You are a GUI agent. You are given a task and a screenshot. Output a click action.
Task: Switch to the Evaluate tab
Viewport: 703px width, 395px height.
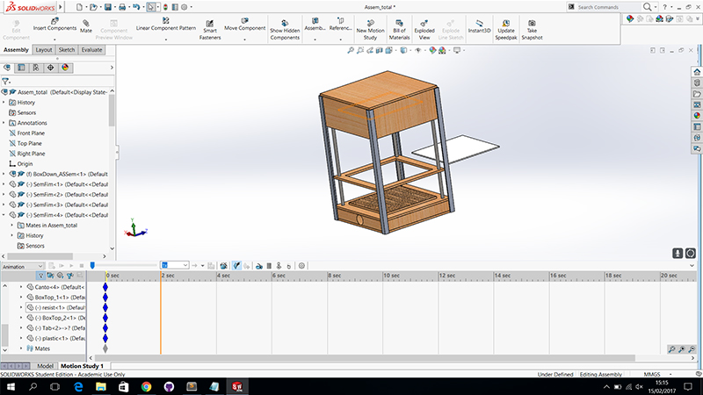92,50
